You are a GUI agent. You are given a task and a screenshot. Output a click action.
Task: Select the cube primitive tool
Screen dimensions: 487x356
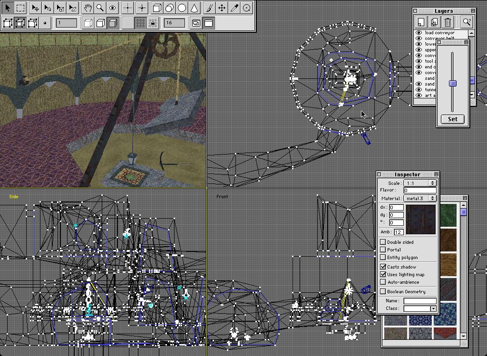[157, 8]
